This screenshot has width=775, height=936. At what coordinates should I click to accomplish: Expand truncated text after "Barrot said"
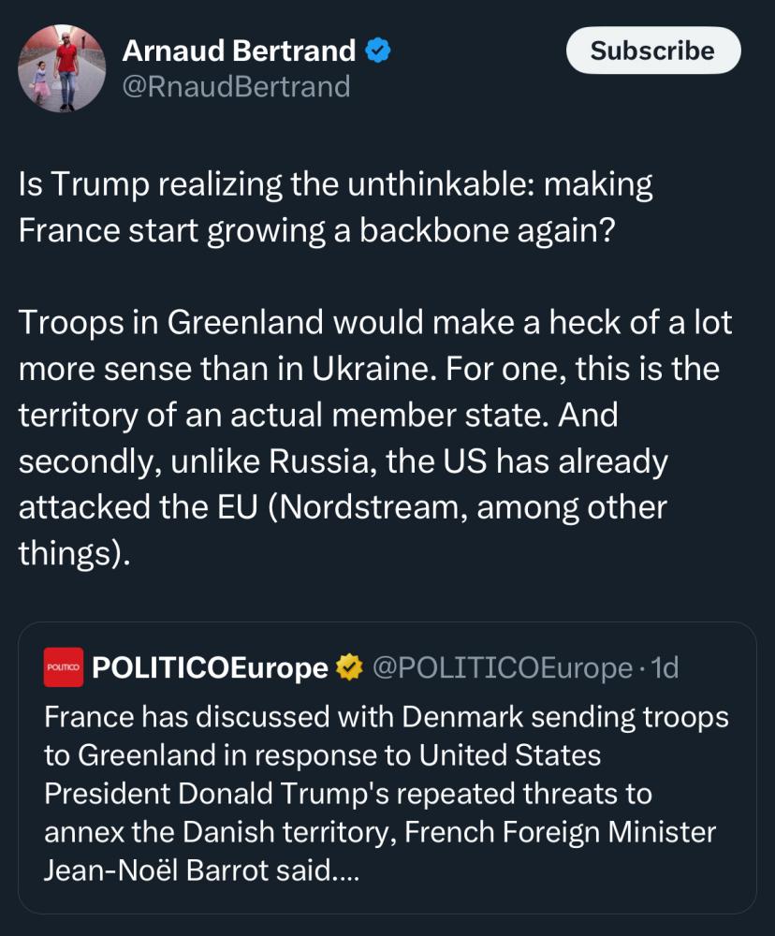click(x=346, y=871)
